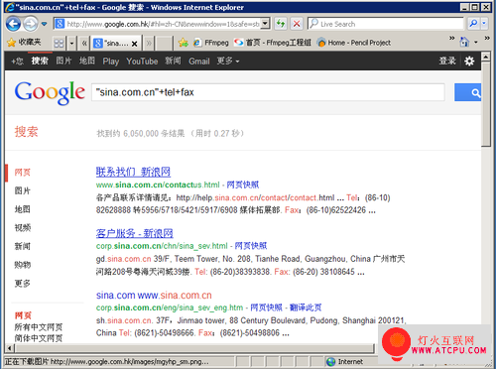Image resolution: width=496 pixels, height=369 pixels.
Task: Open the Favorites star button
Action: coord(24,43)
